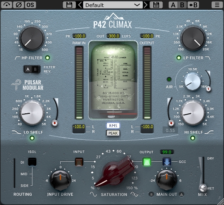This screenshot has height=205, width=224.
Task: Switch the Filter Rev. A/B selector
Action: click(32, 69)
